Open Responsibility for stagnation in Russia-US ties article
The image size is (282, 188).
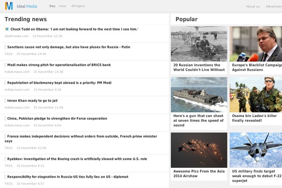68,177
